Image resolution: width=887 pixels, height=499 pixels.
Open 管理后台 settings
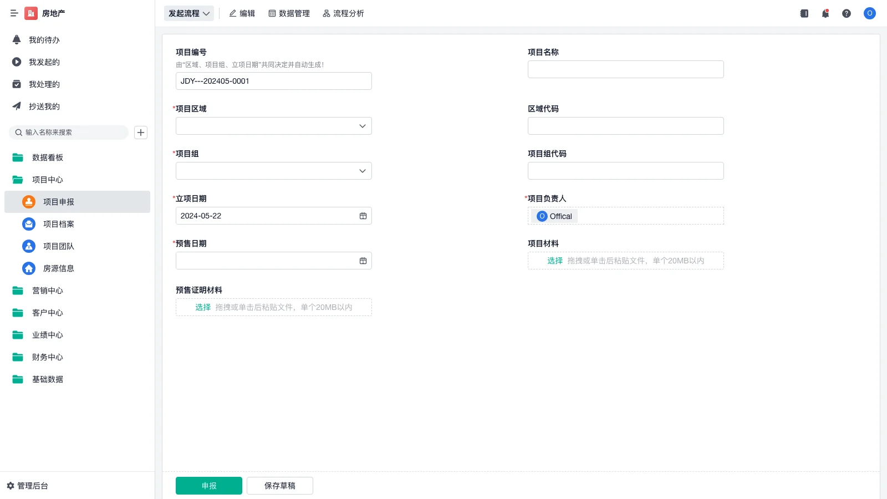tap(28, 486)
